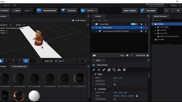
Task: Open the Scene panel File menu
Action: pyautogui.click(x=94, y=20)
